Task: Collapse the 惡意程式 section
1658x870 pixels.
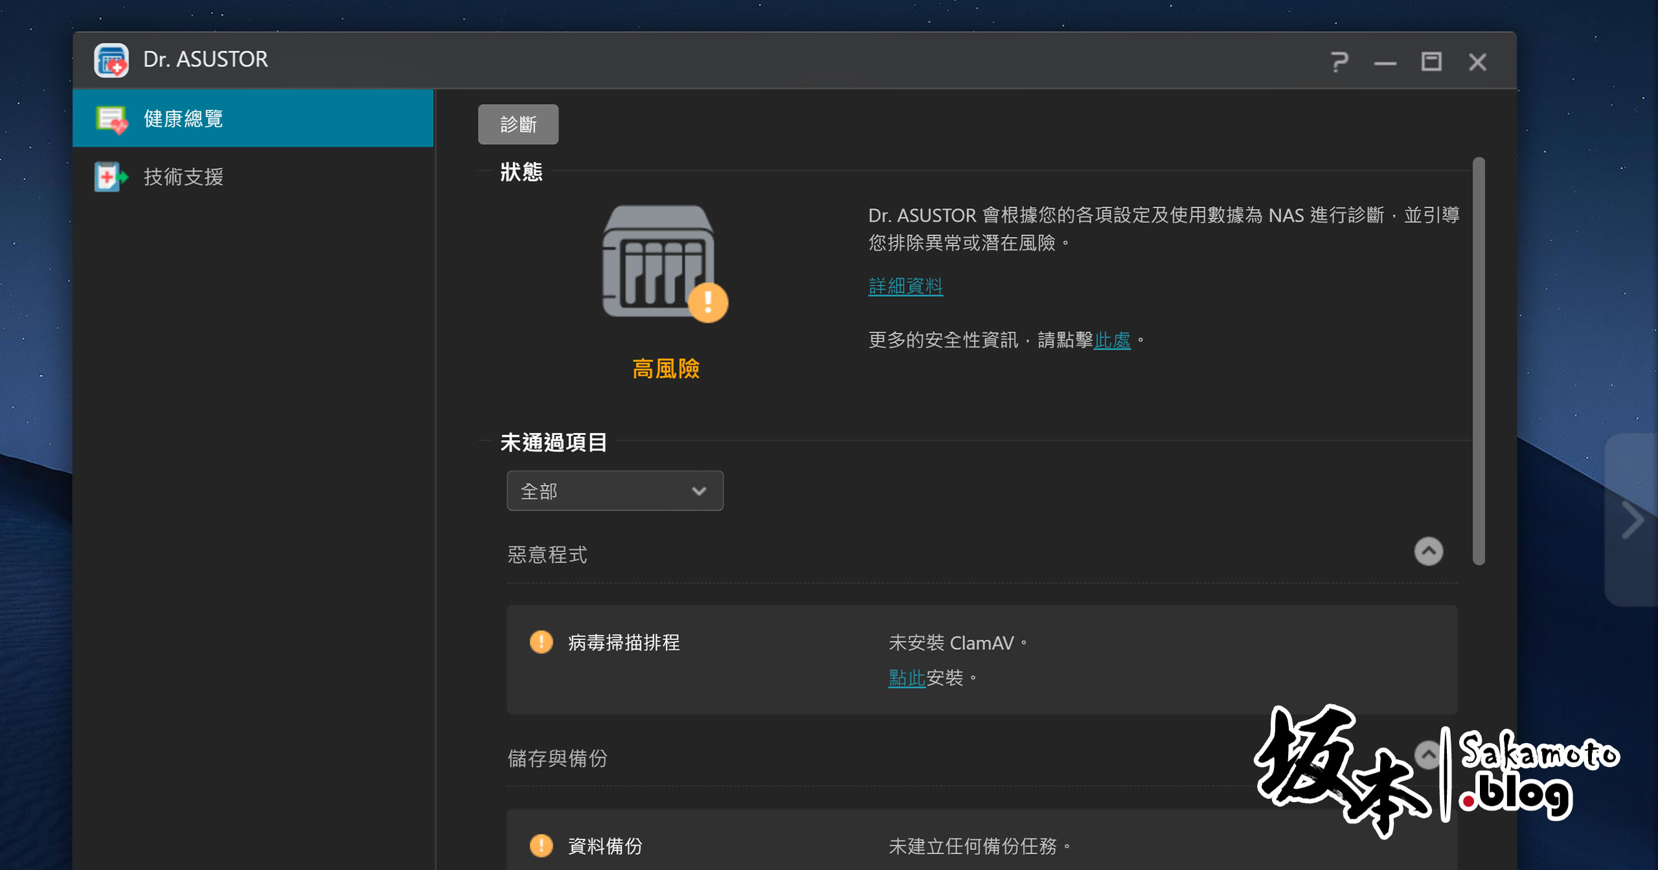Action: pyautogui.click(x=1428, y=552)
